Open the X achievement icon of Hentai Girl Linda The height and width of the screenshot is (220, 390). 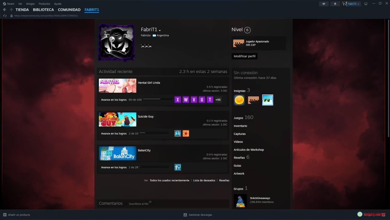pos(178,100)
